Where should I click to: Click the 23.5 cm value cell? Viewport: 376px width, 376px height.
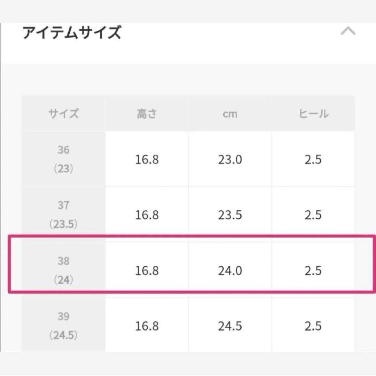230,215
